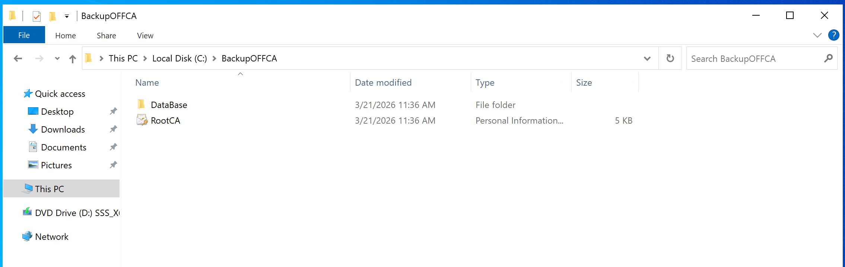This screenshot has width=845, height=267.
Task: Go up one folder level
Action: click(73, 58)
